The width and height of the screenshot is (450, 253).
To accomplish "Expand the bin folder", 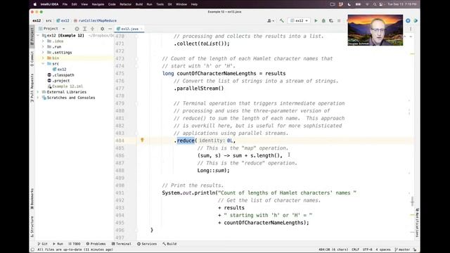I will pos(43,58).
